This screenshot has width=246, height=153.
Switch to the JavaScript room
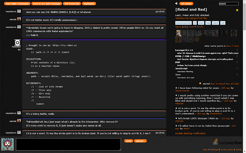pyautogui.click(x=181, y=68)
